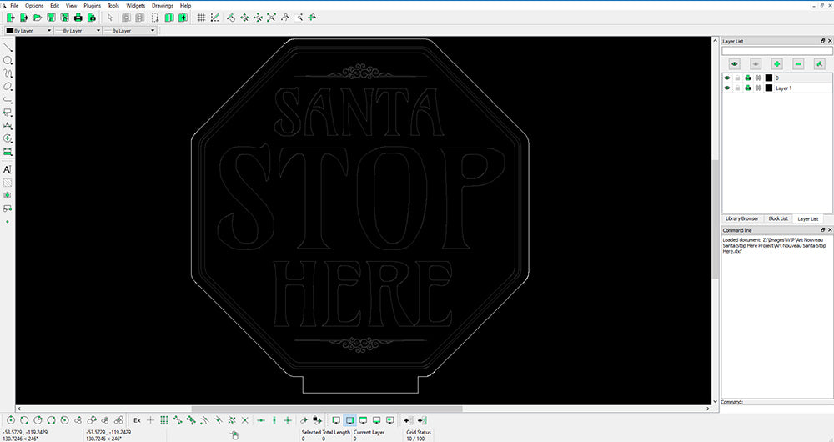Open the Drawings menu
The width and height of the screenshot is (834, 442).
pyautogui.click(x=163, y=5)
